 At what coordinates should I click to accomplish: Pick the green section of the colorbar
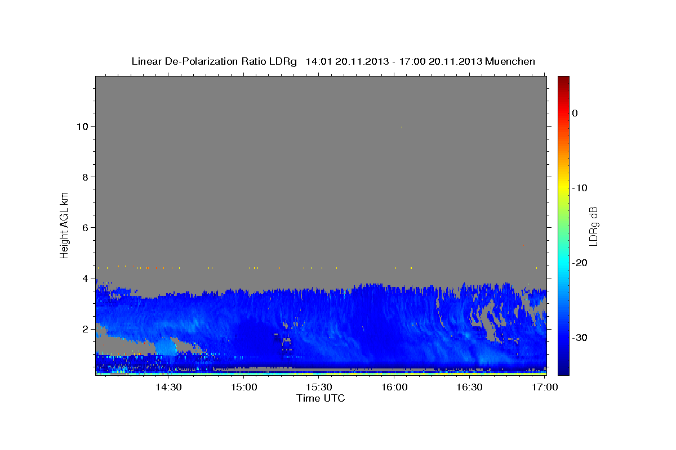[x=563, y=225]
